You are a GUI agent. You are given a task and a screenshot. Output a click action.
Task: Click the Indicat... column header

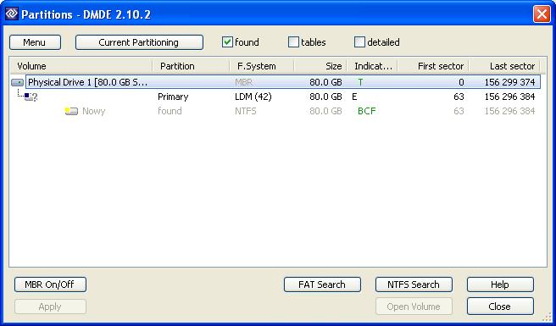(372, 66)
